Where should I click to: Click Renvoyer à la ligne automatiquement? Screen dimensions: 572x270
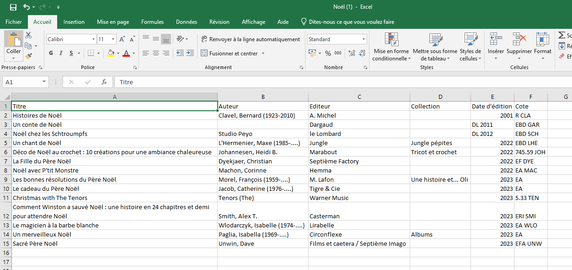pos(250,39)
